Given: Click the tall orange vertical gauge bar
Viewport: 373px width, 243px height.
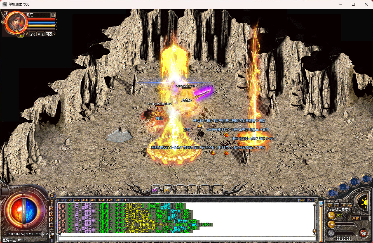Looking at the screenshot, I should coord(321,224).
